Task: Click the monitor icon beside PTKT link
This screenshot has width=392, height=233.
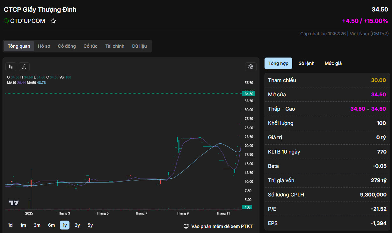Action: point(186,226)
